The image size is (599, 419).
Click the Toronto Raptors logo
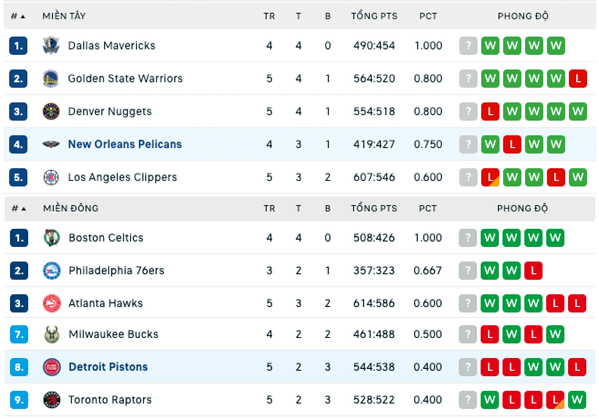coord(52,400)
